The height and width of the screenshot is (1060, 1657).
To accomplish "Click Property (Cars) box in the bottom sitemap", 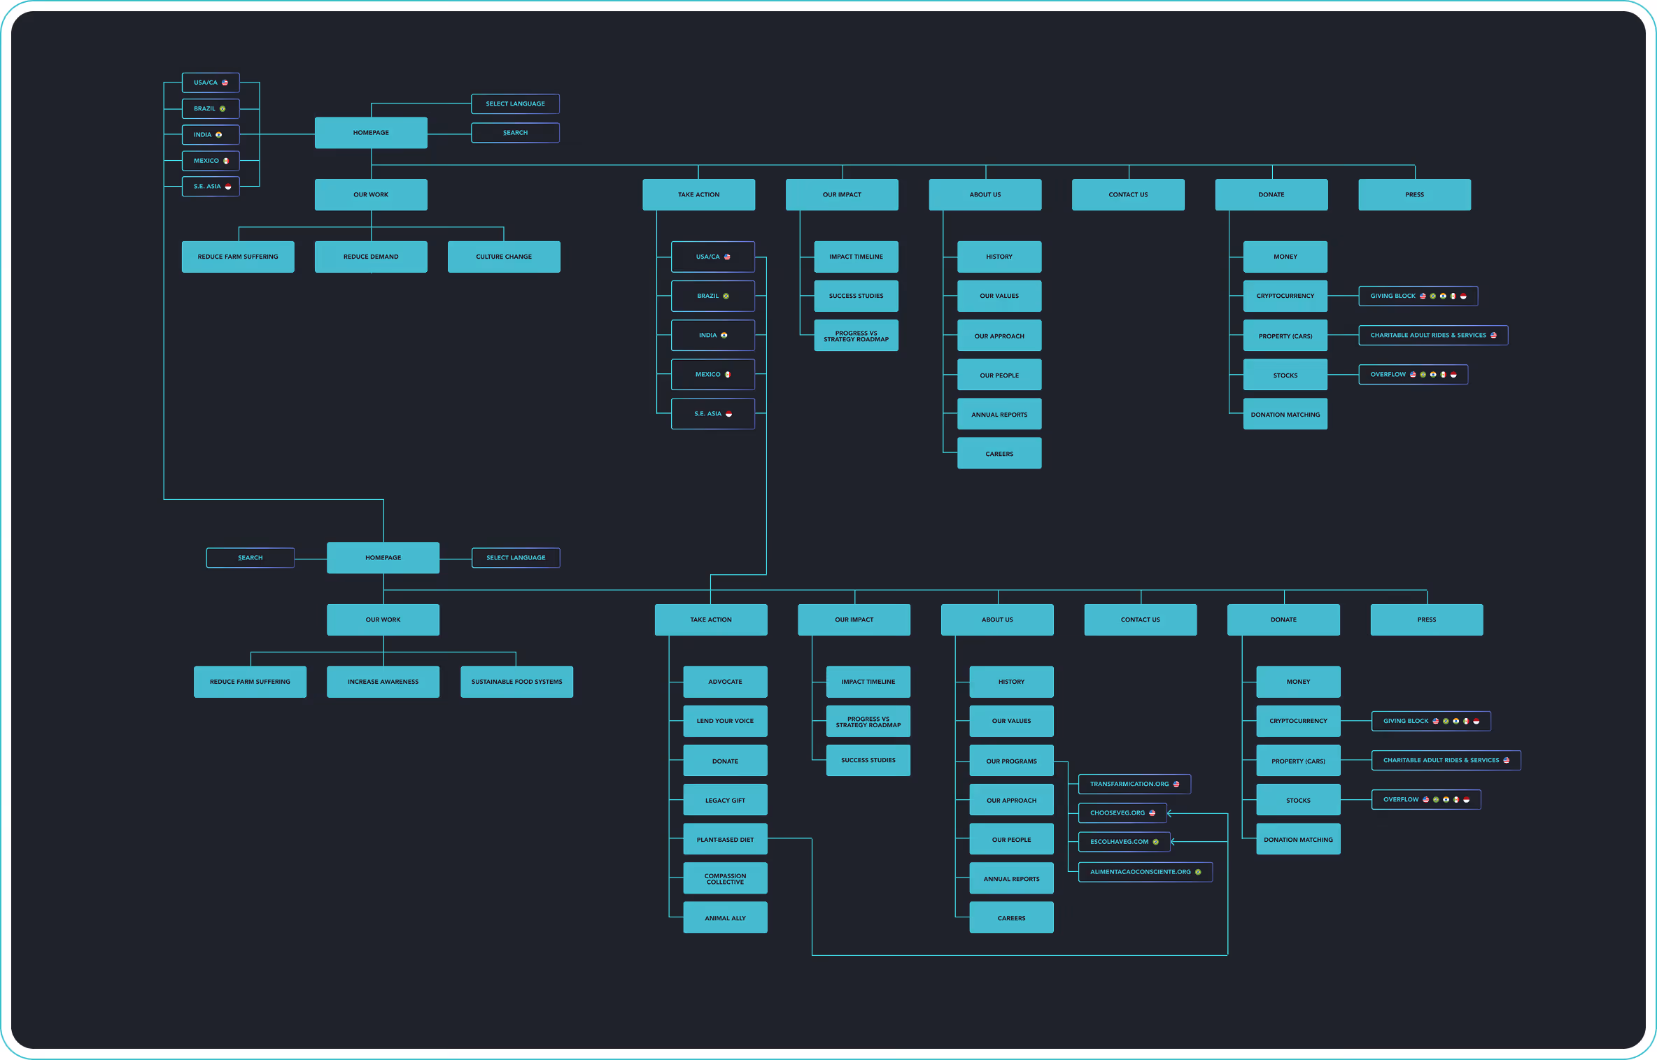I will (1298, 761).
